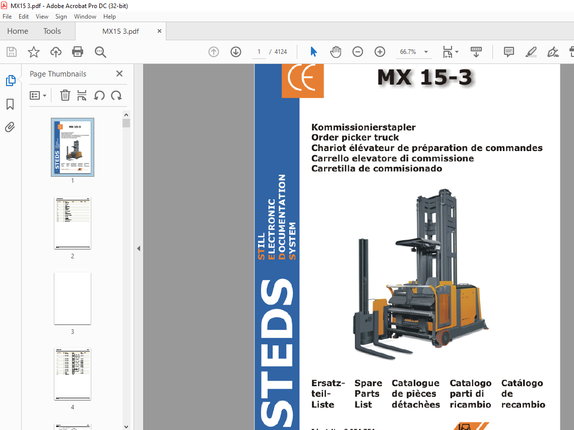Rotate page clockwise

coord(116,96)
